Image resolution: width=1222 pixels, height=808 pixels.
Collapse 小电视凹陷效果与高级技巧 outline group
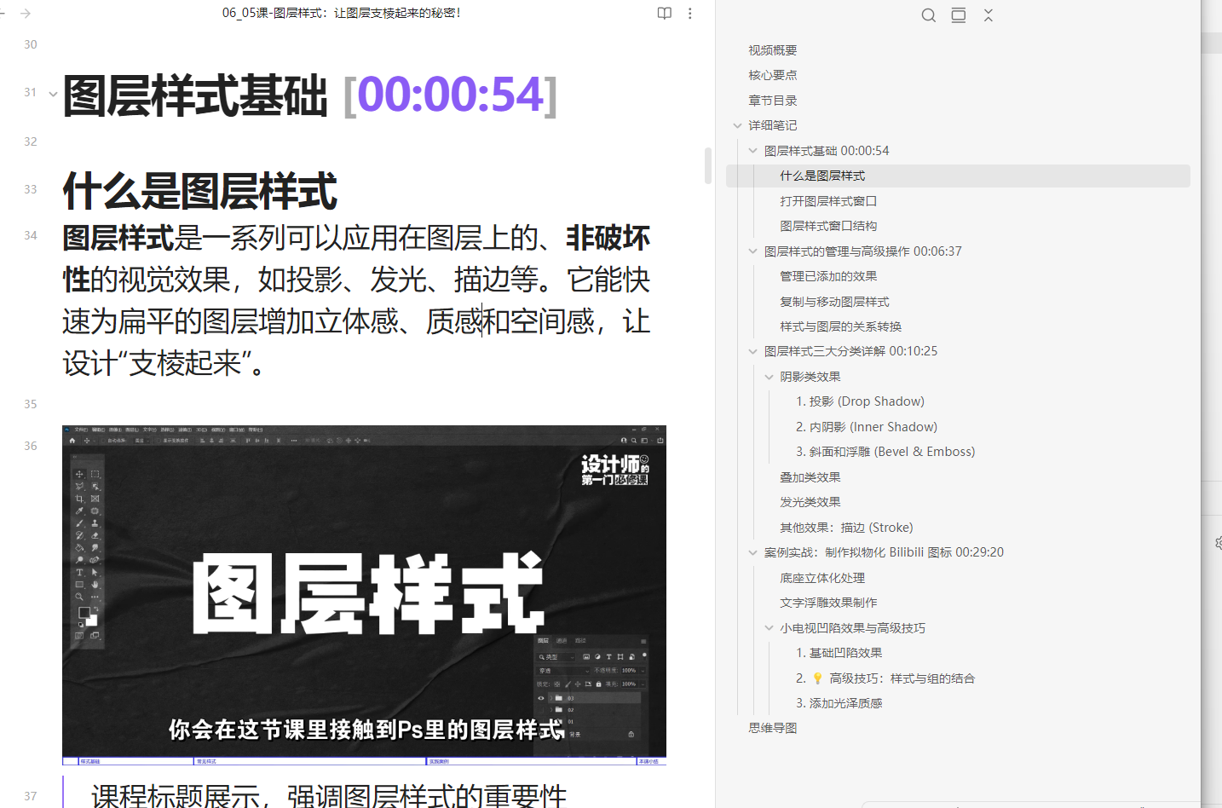(770, 628)
